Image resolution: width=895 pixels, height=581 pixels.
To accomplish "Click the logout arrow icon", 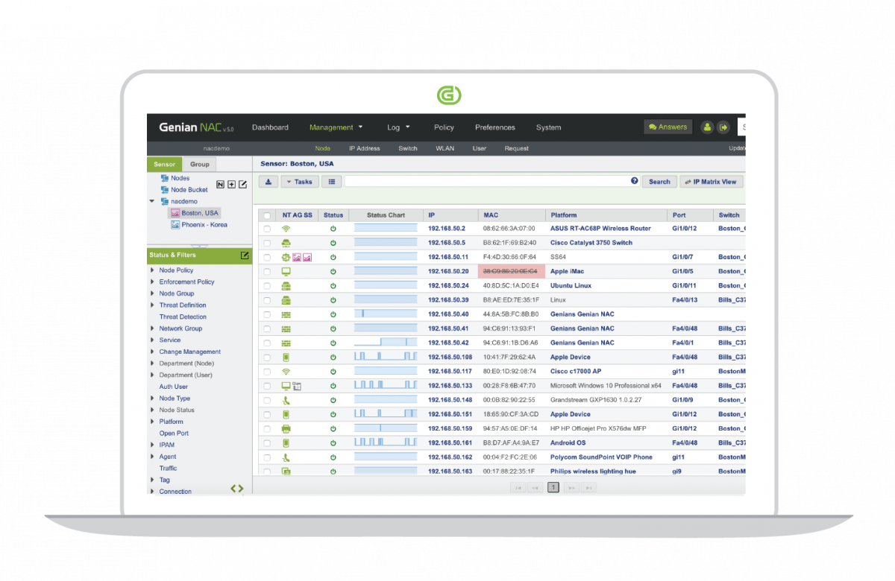I will coord(723,127).
